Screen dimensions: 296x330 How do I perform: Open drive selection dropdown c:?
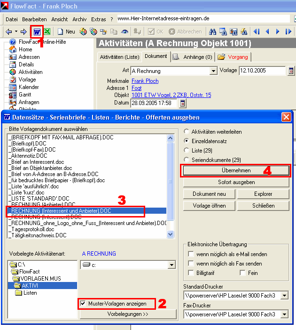(171, 265)
